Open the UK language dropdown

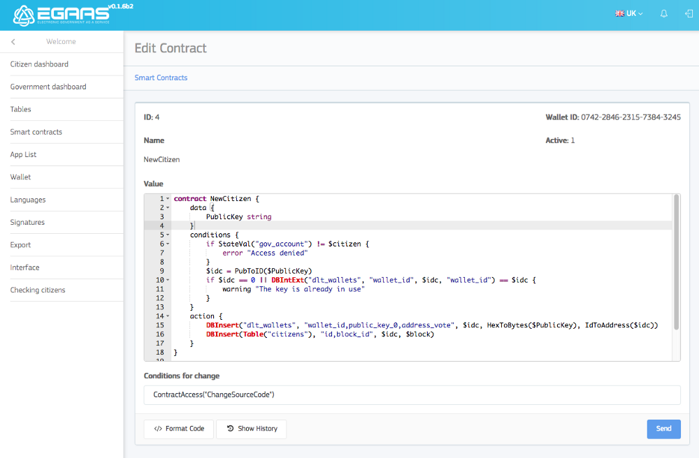point(629,14)
